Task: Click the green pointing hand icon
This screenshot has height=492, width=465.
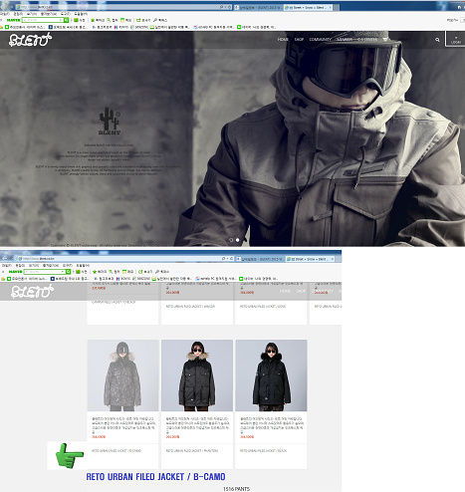Action: pyautogui.click(x=69, y=455)
